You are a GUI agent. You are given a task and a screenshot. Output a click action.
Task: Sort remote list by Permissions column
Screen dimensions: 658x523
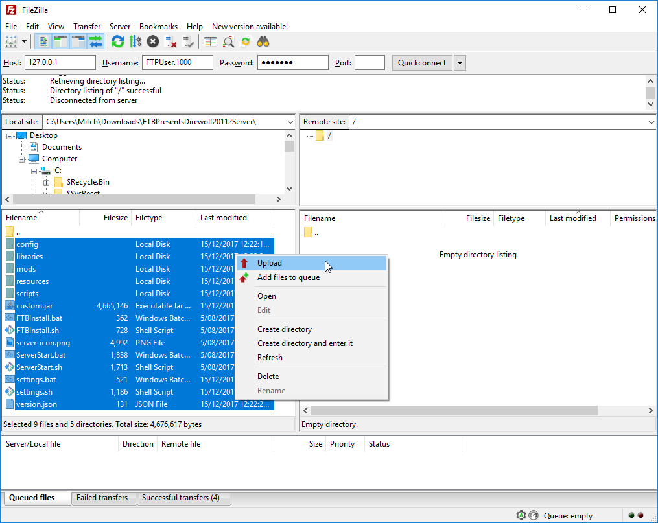tap(635, 218)
